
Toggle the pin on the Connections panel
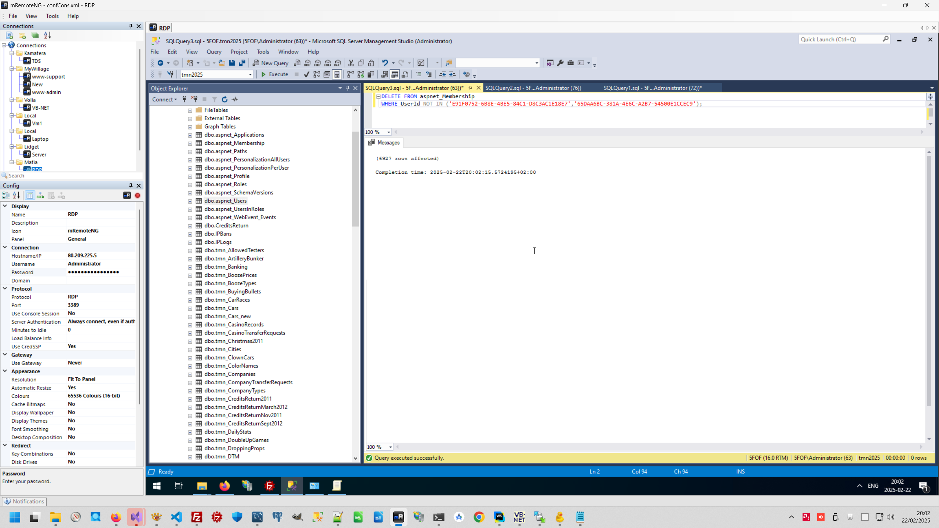click(131, 26)
